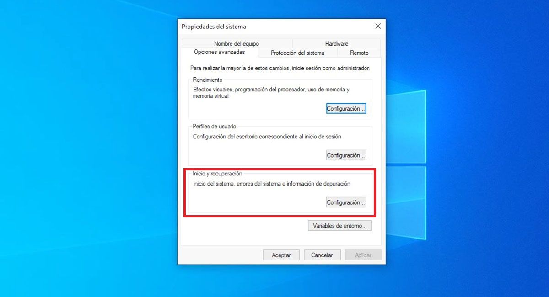Viewport: 549px width, 297px height.
Task: Click the Inicio del sistema description text
Action: 272,184
